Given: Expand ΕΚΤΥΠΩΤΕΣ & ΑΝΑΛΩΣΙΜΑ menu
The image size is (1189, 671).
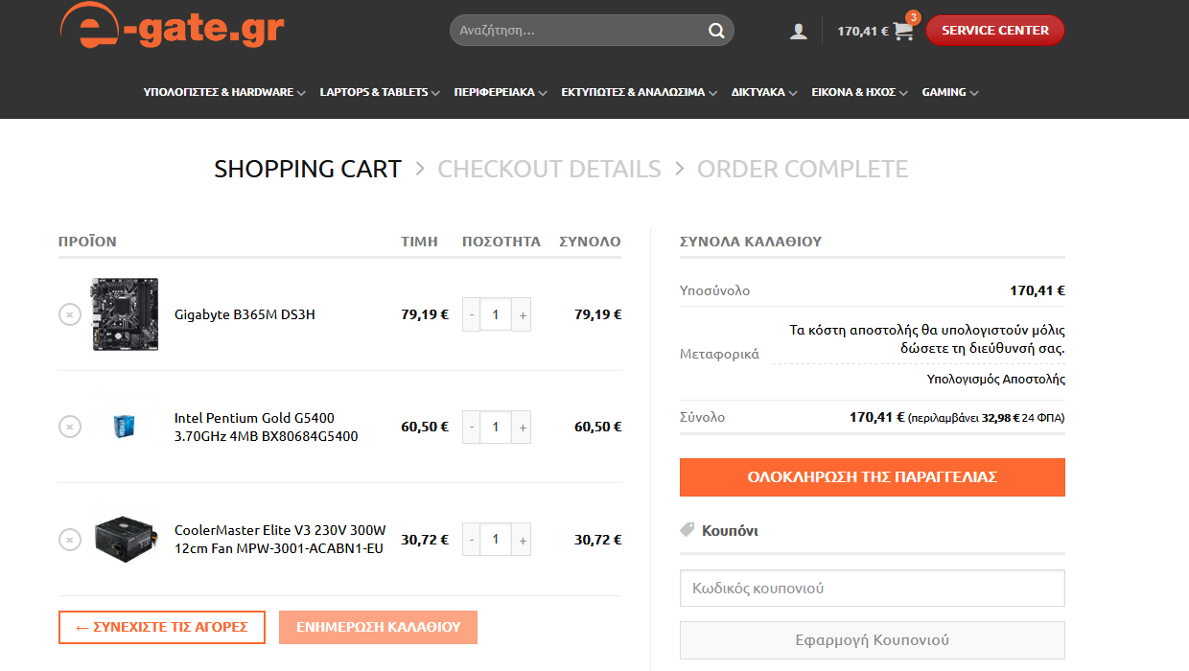Looking at the screenshot, I should pos(639,92).
